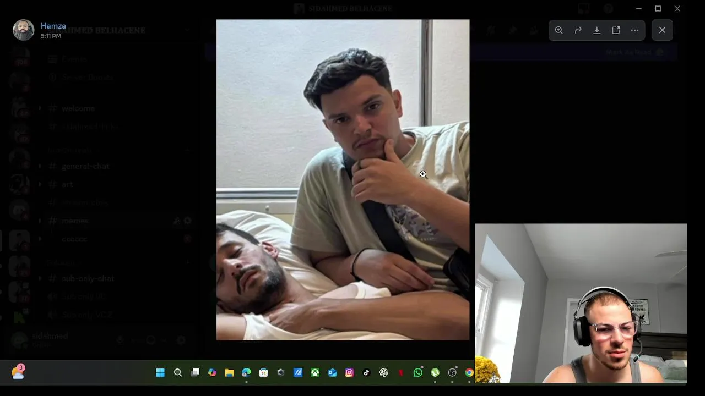Zoom in on the image with the magnifier
The image size is (705, 396).
(x=559, y=30)
